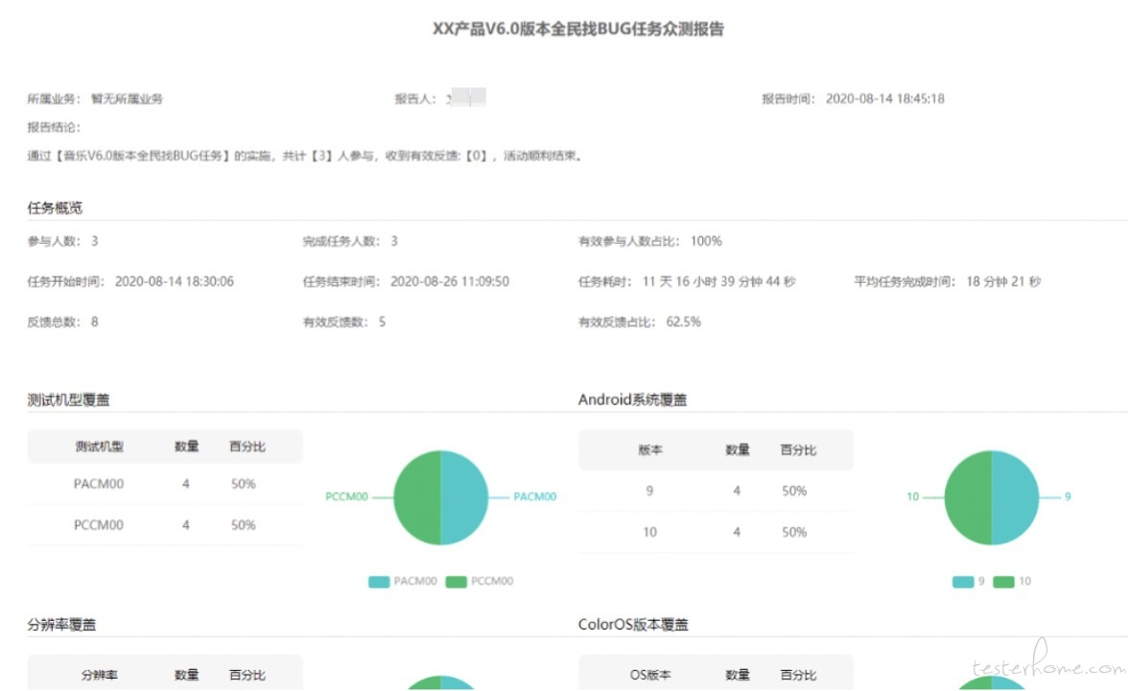Image resolution: width=1128 pixels, height=691 pixels.
Task: Click the 任务概览 section heading
Action: click(x=55, y=208)
